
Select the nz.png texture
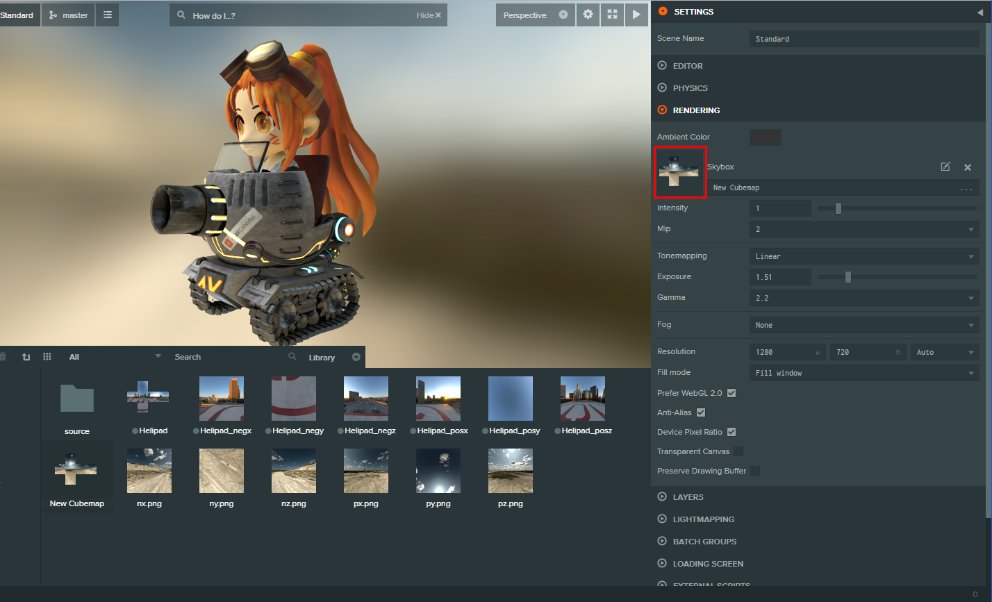tap(294, 478)
